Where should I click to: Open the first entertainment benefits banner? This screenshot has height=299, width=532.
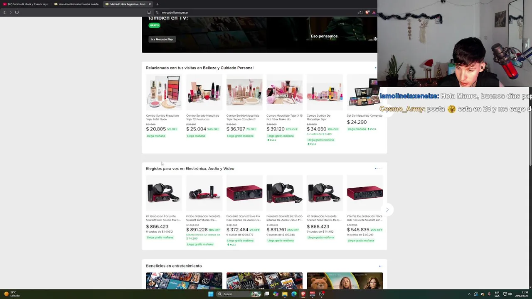click(x=184, y=281)
